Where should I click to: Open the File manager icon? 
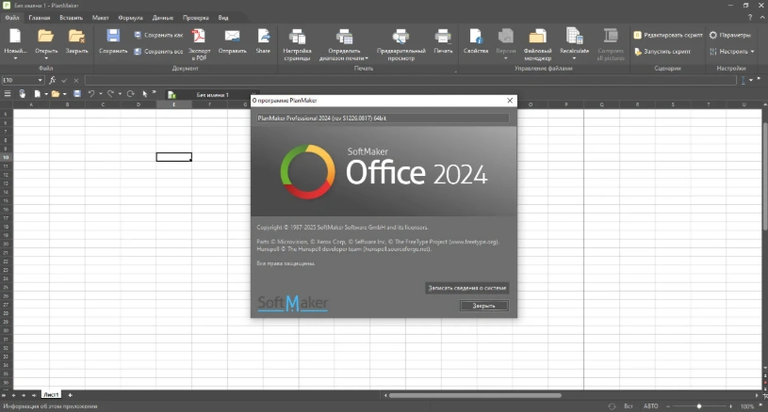click(537, 37)
